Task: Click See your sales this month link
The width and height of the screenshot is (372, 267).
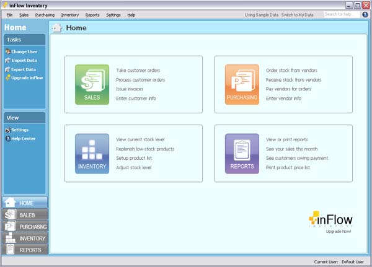Action: (292, 149)
